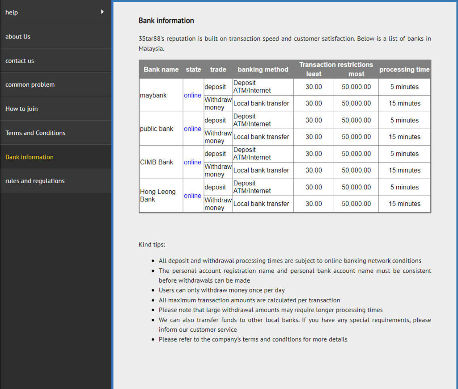
Task: Click the public bank online link
Action: click(192, 129)
